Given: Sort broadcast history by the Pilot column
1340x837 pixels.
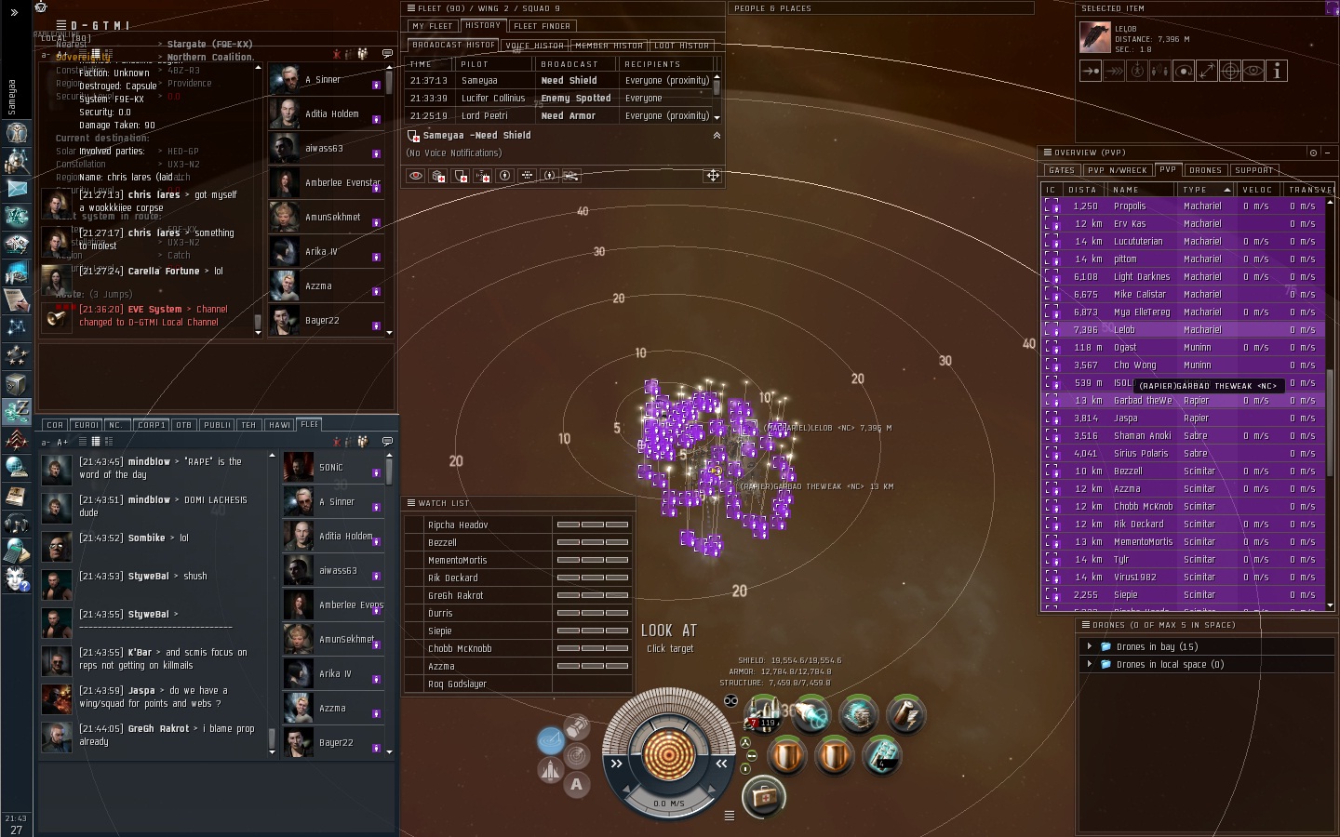Looking at the screenshot, I should pyautogui.click(x=494, y=64).
